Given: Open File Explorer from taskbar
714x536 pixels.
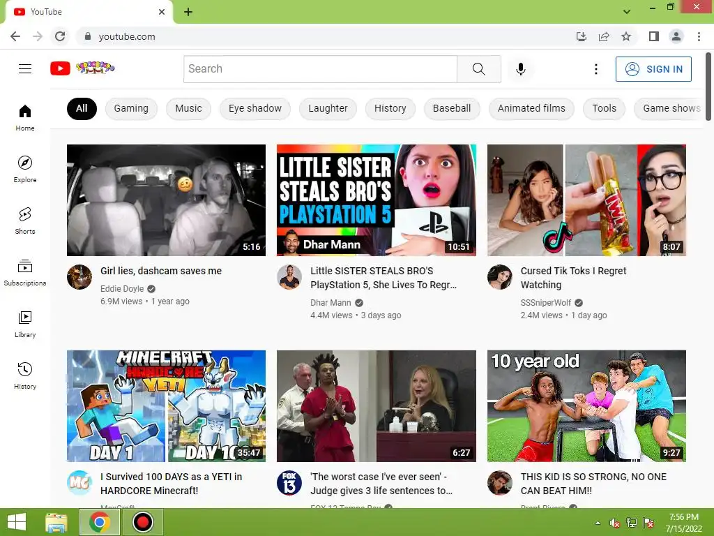Looking at the screenshot, I should click(56, 522).
